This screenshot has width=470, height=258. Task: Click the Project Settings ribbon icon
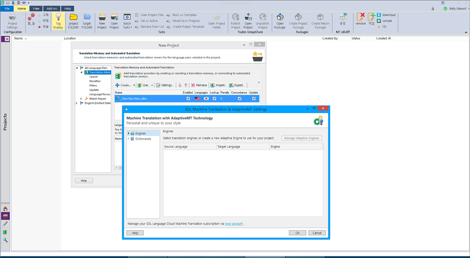coord(13,17)
